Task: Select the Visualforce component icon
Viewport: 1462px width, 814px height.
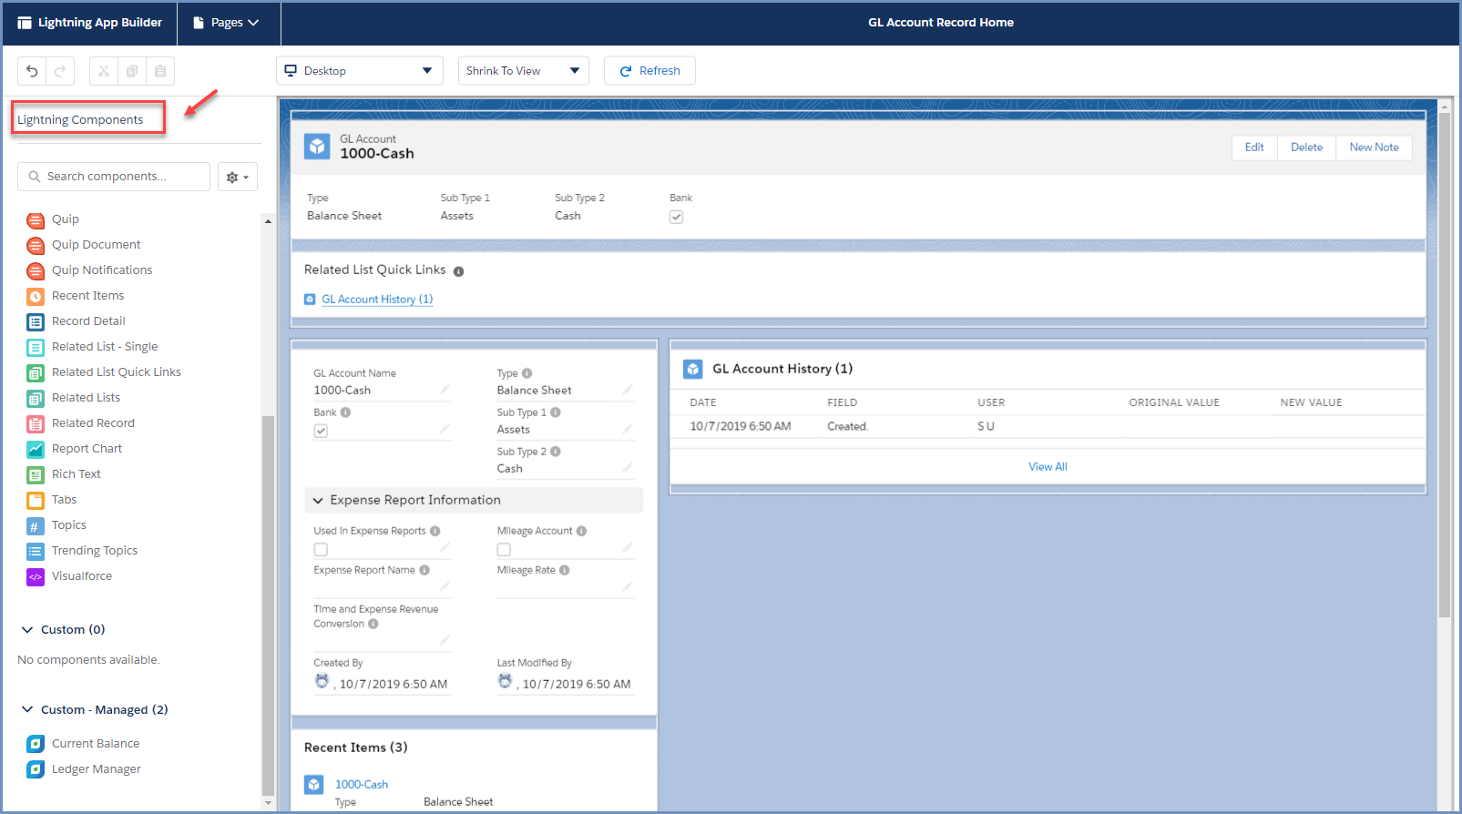Action: (36, 576)
